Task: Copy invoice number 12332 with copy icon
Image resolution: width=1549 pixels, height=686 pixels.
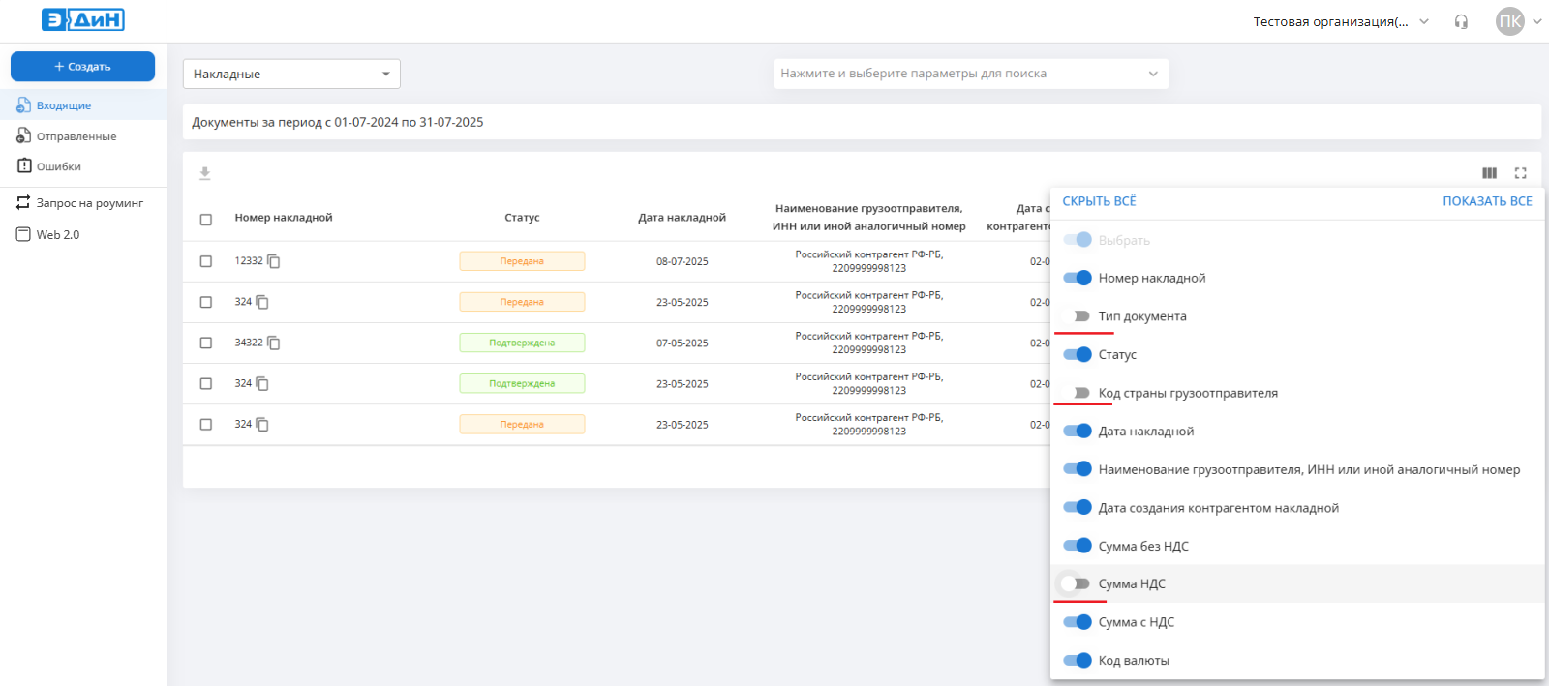Action: [x=274, y=261]
